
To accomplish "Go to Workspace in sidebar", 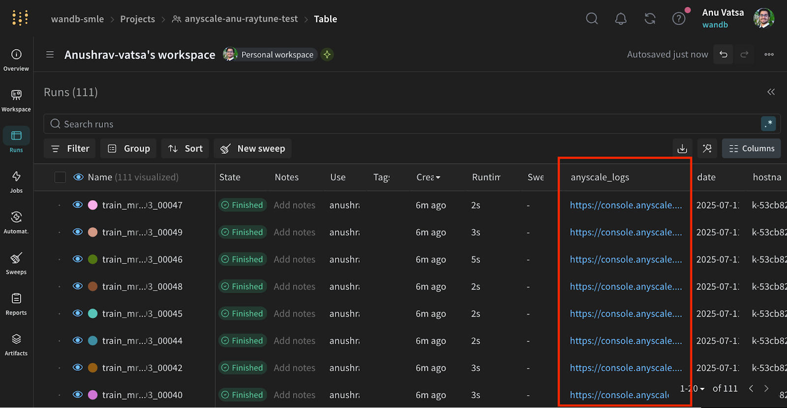I will 16,101.
